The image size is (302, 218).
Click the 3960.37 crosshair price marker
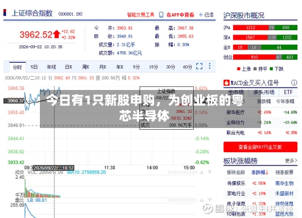(x=14, y=101)
